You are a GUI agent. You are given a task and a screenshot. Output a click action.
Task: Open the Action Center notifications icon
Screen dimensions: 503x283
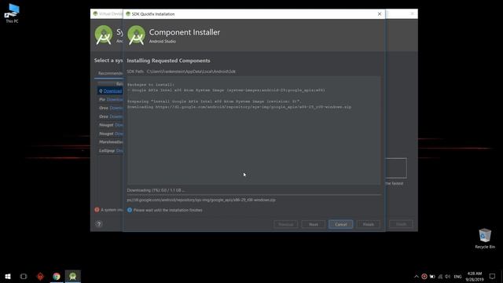tap(492, 276)
